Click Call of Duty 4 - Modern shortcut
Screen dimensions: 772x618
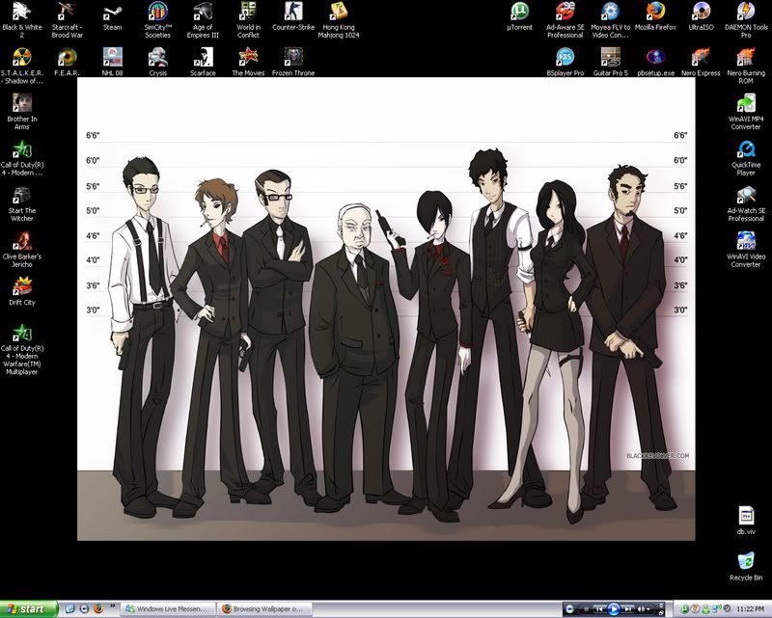pyautogui.click(x=21, y=157)
